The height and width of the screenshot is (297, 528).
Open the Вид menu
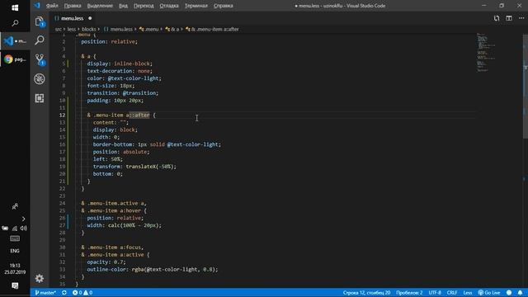[123, 6]
